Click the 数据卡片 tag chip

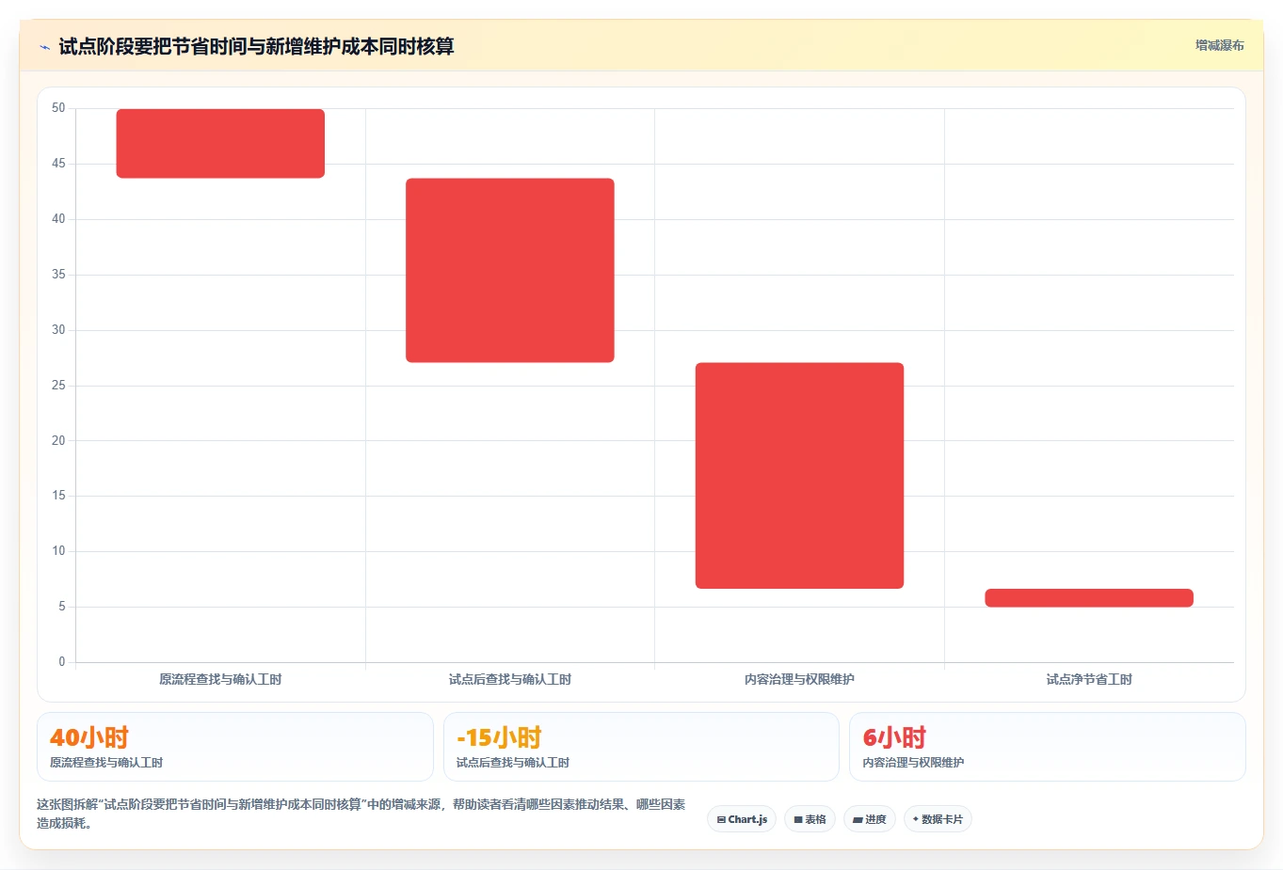click(938, 819)
